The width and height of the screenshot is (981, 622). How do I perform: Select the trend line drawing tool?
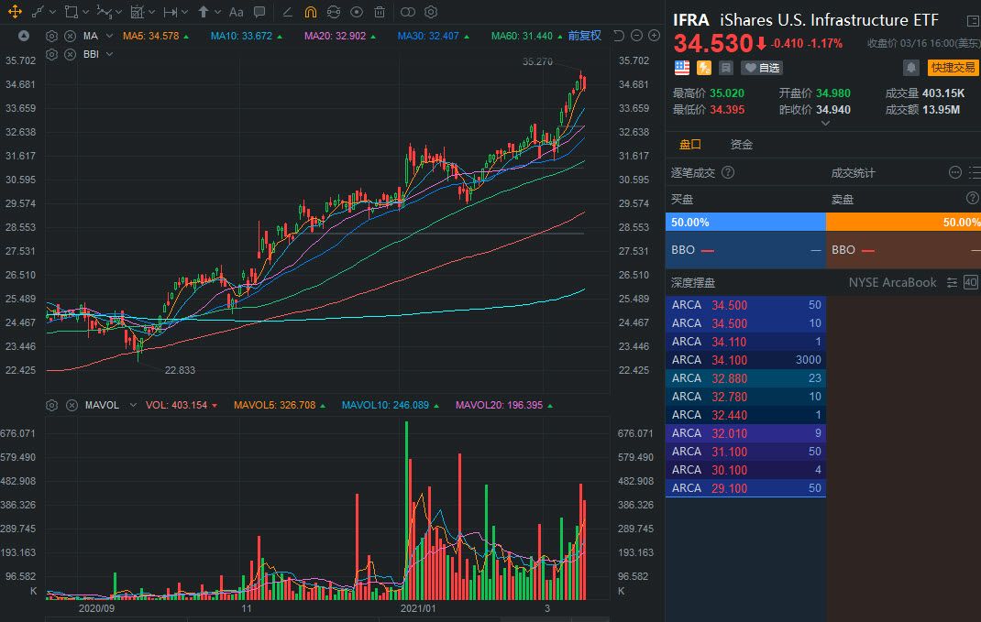(x=39, y=12)
